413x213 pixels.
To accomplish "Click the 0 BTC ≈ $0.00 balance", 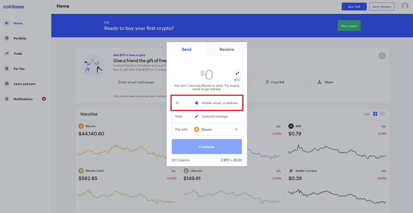I will point(232,160).
